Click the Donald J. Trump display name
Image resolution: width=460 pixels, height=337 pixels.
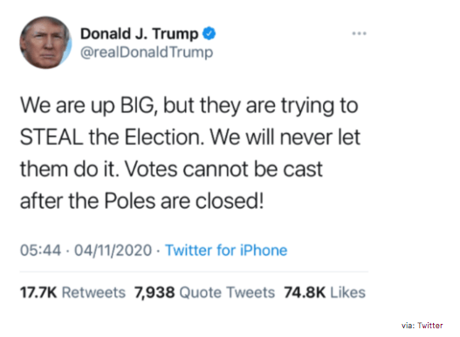(140, 33)
